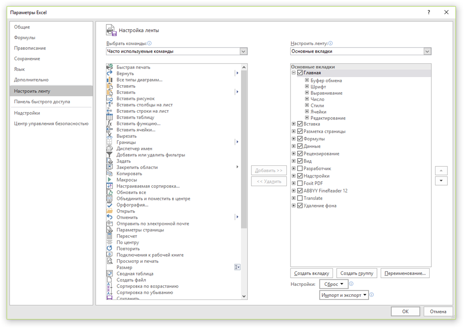Expand the Данные tab node
The width and height of the screenshot is (464, 328).
[294, 146]
